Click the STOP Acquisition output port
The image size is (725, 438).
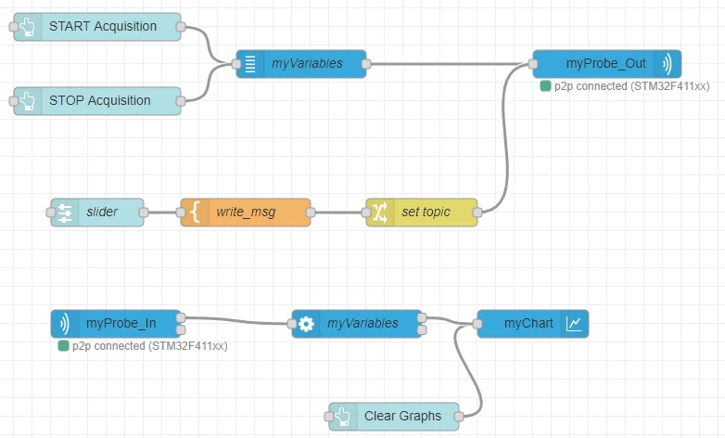(181, 101)
